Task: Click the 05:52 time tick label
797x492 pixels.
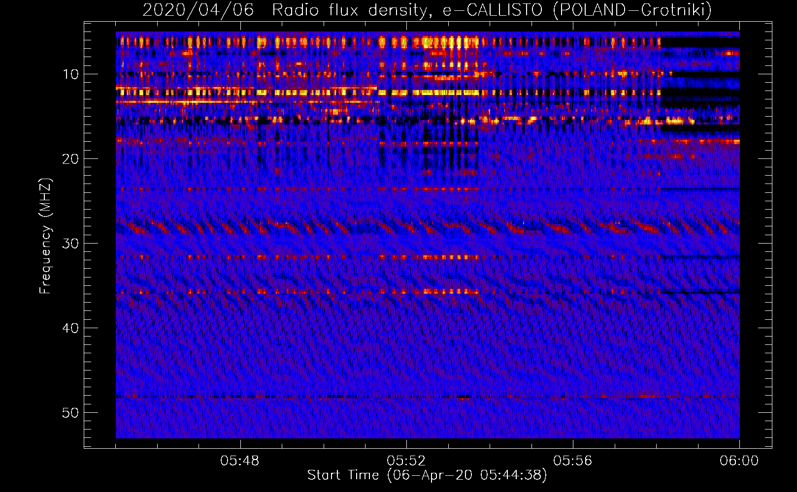Action: [406, 461]
